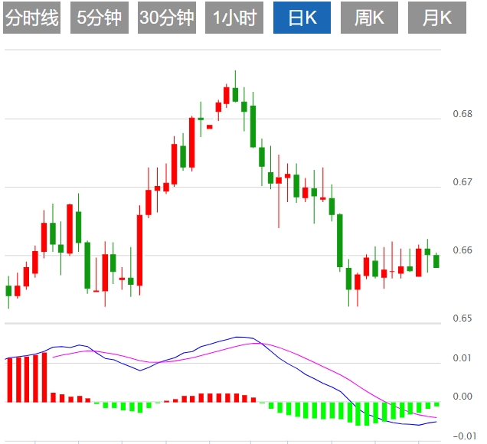Click the -0.01 MACD axis label
This screenshot has width=487, height=444.
pyautogui.click(x=465, y=436)
